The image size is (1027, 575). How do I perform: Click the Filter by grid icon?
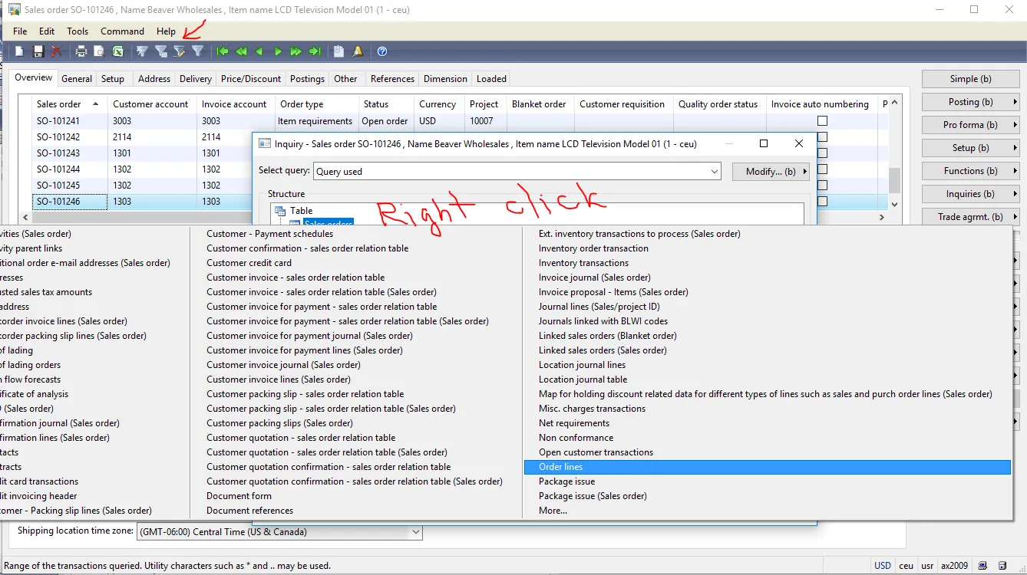(x=160, y=51)
